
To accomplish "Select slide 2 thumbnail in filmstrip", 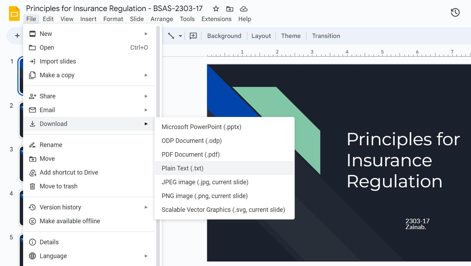I will [20, 120].
